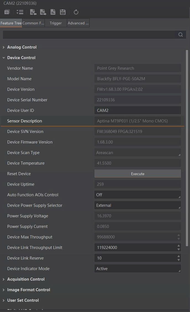The image size is (190, 312).
Task: Click the temperature value 41.5500
Action: click(x=138, y=163)
